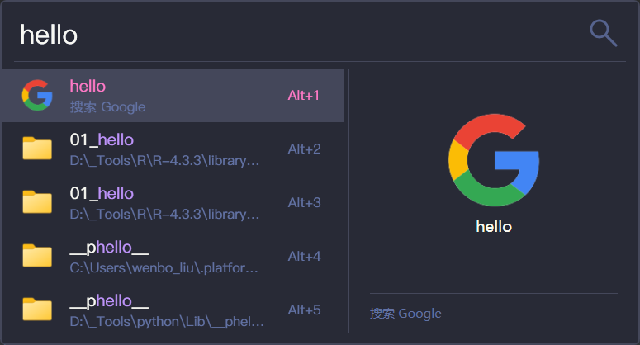Open the 01_hello folder result labeled Alt+2
This screenshot has width=640, height=345.
pos(102,139)
